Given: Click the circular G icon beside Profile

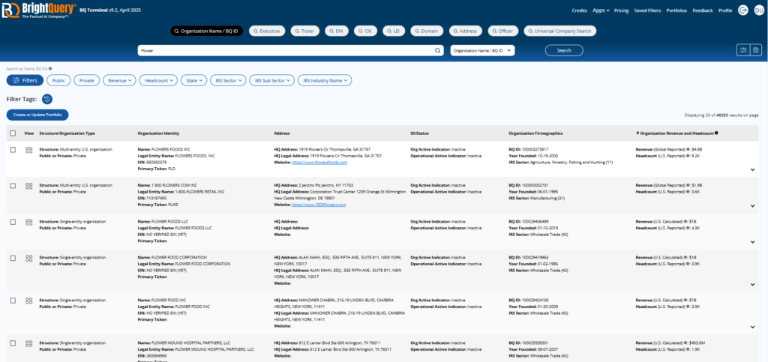Looking at the screenshot, I should pos(743,10).
